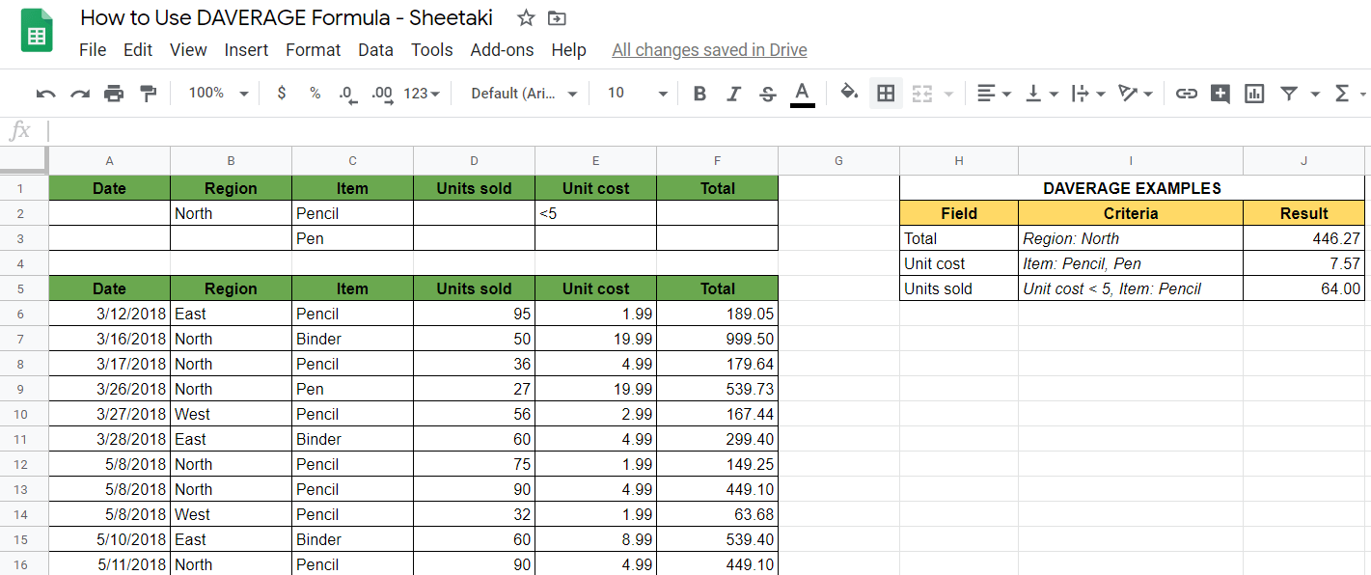Click the undo arrow icon
The image size is (1371, 575).
45,94
